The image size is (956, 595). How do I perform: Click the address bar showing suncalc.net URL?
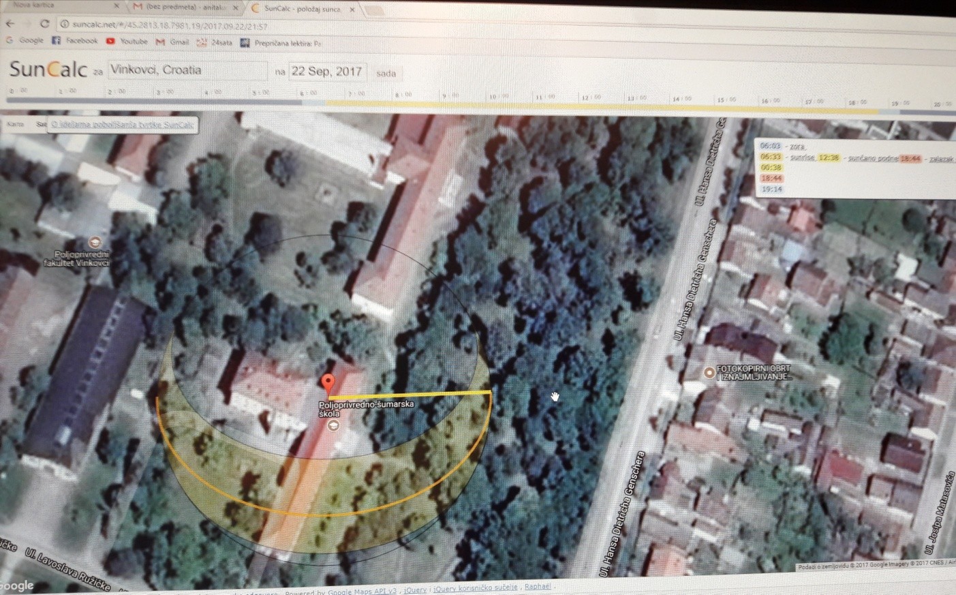click(x=170, y=27)
